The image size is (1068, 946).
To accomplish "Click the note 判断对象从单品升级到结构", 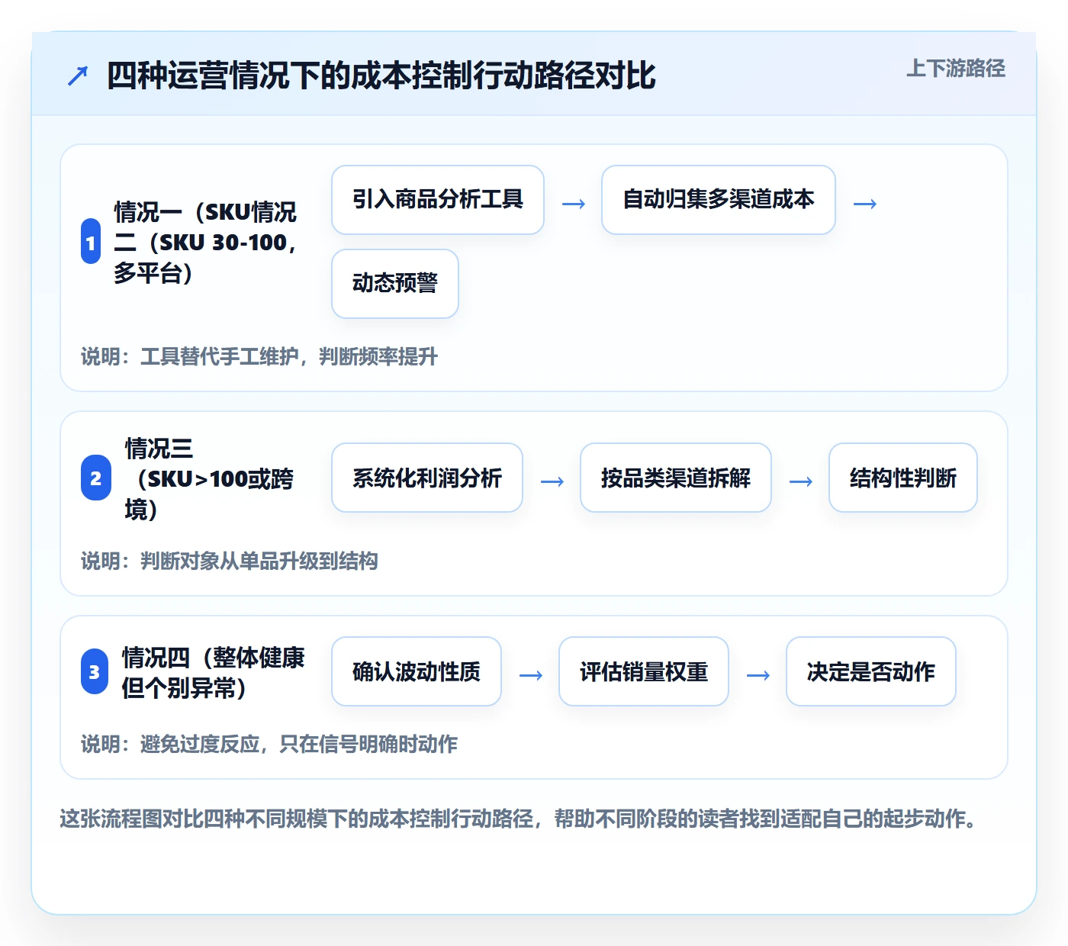I will coord(230,561).
